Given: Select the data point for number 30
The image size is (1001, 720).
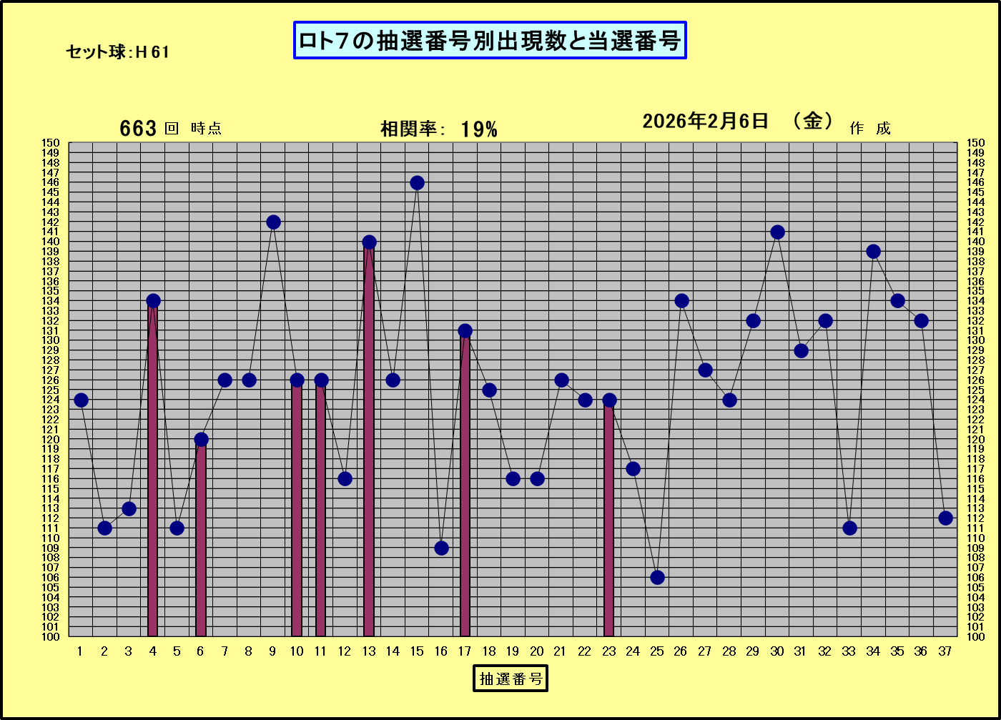Looking at the screenshot, I should point(777,232).
